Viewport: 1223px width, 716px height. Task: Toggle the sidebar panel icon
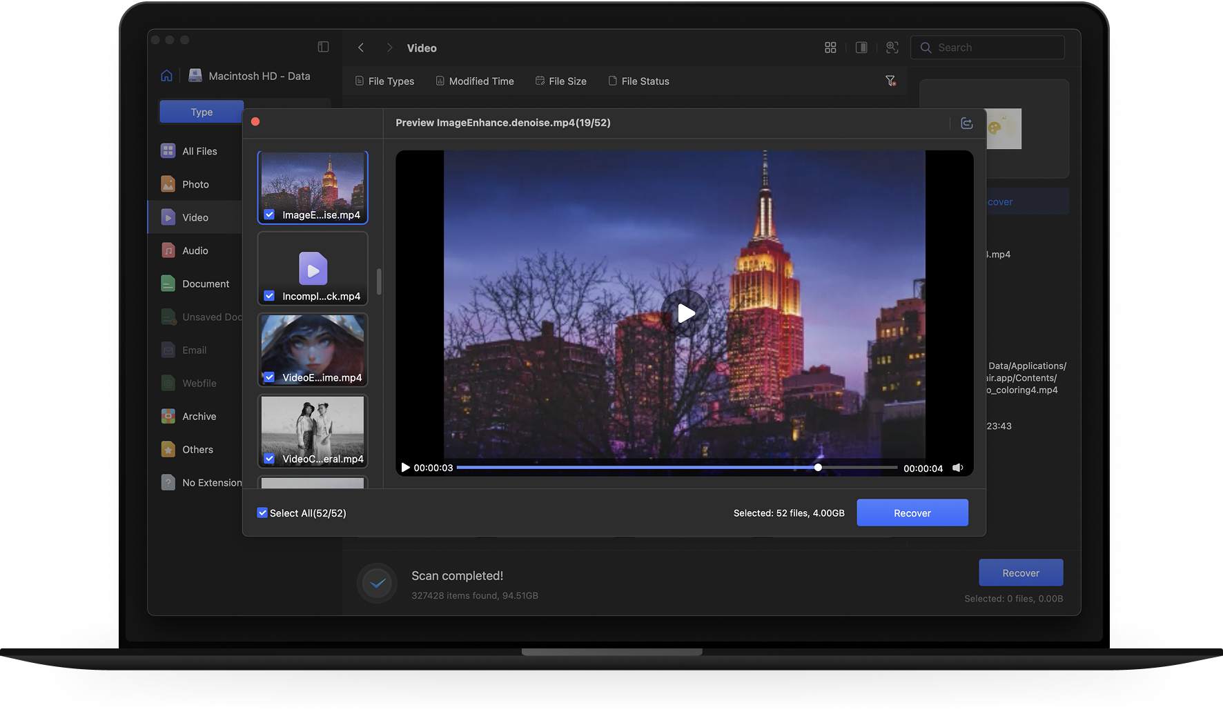pos(323,47)
